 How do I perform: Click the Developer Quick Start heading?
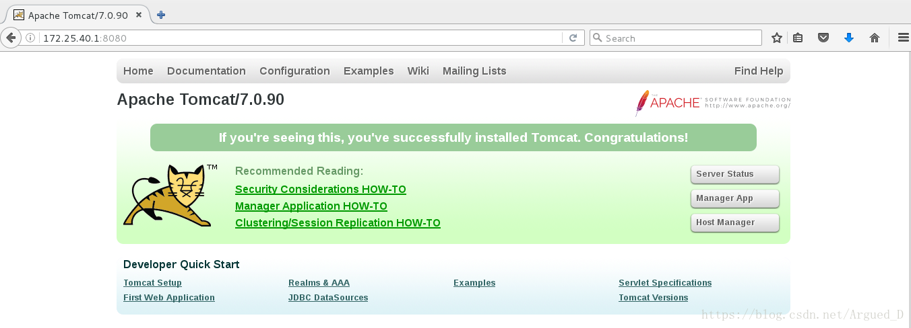pos(181,265)
